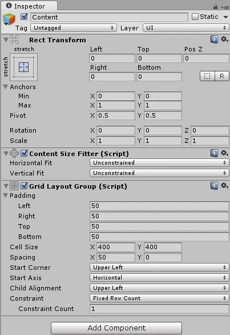230x335 pixels.
Task: Click the Scale Y field
Action: 163,141
